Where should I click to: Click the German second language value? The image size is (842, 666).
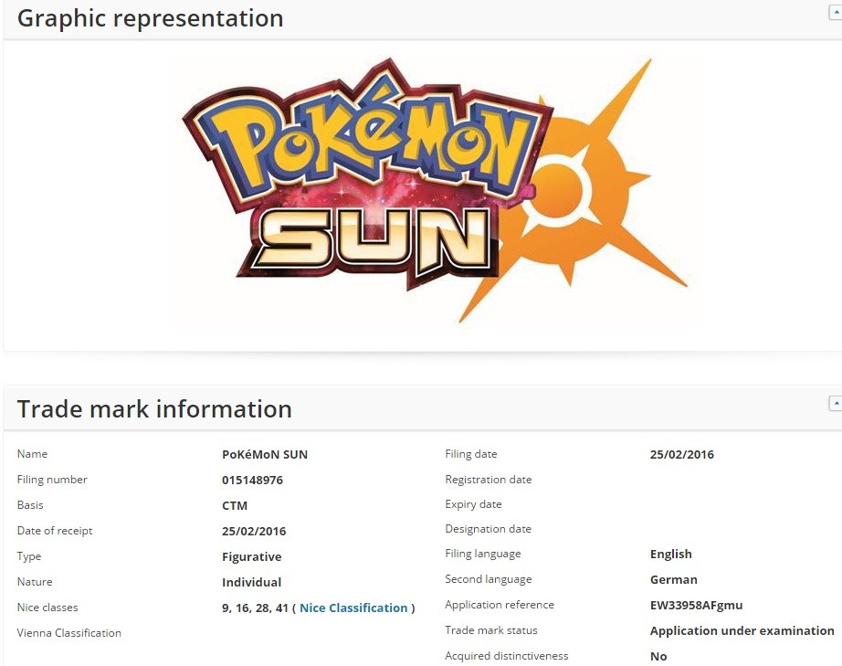point(673,579)
